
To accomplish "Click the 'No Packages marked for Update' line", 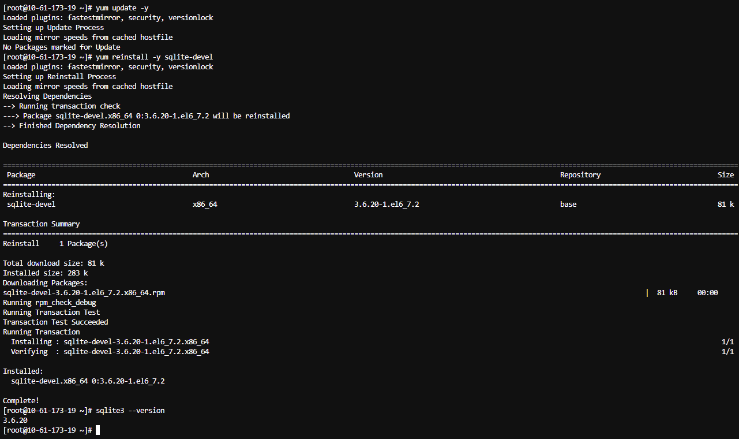I will (62, 47).
